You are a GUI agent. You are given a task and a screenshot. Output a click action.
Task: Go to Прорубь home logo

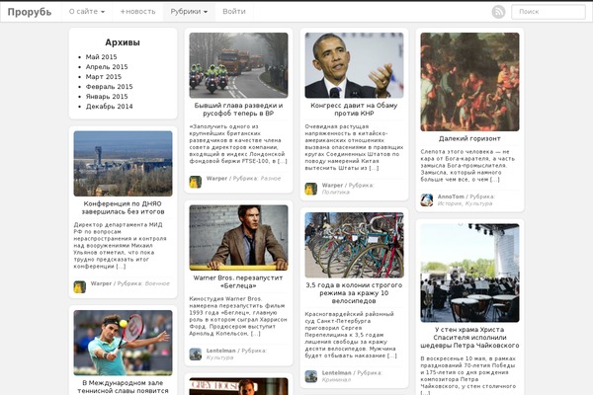click(30, 12)
